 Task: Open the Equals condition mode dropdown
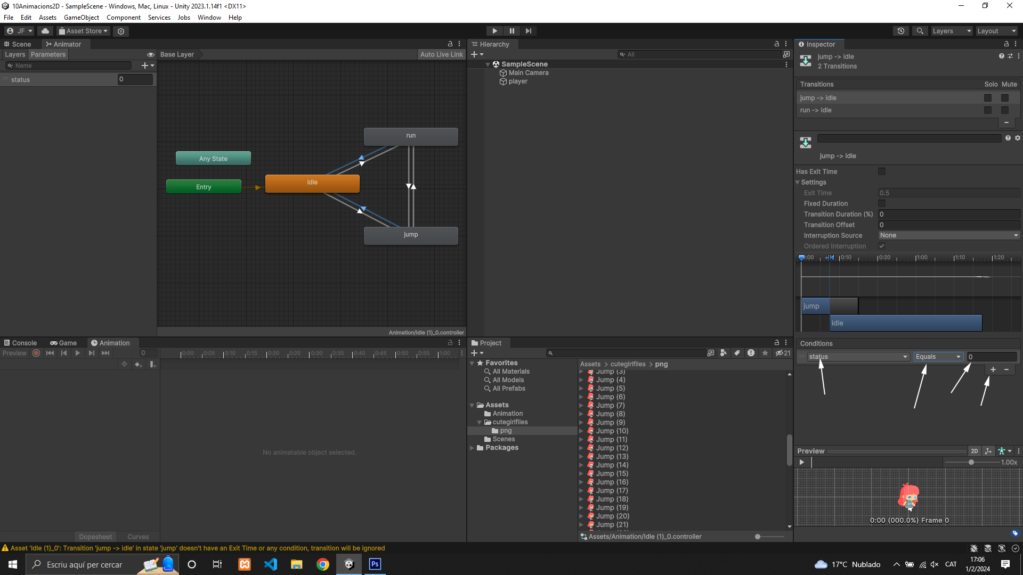938,357
